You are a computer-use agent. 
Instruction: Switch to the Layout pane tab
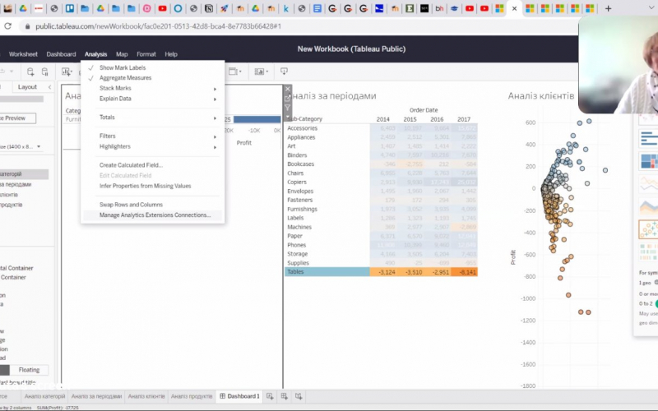coord(27,87)
